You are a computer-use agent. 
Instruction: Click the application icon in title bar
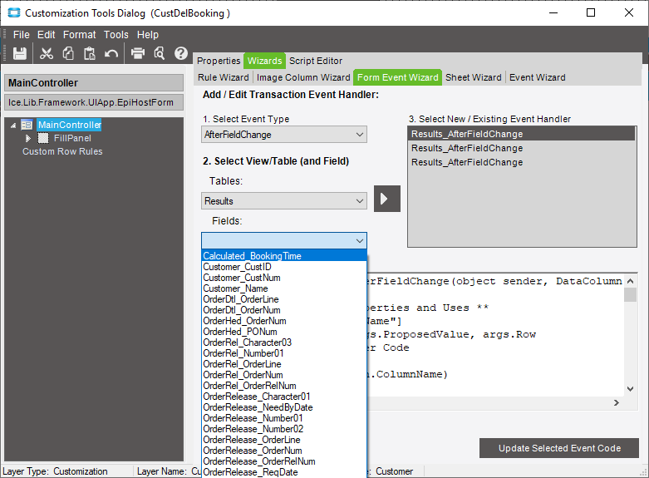13,12
